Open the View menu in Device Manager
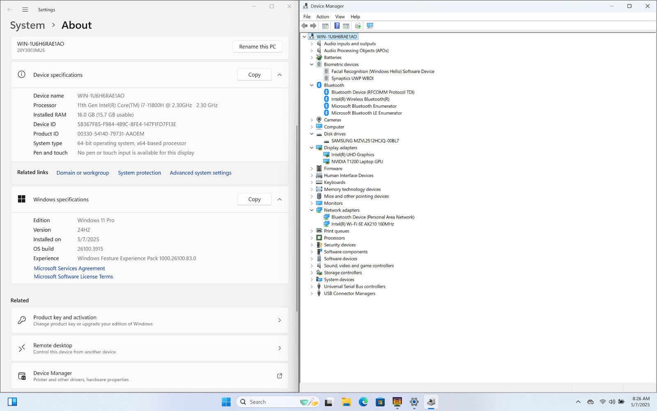The height and width of the screenshot is (411, 657). [340, 17]
